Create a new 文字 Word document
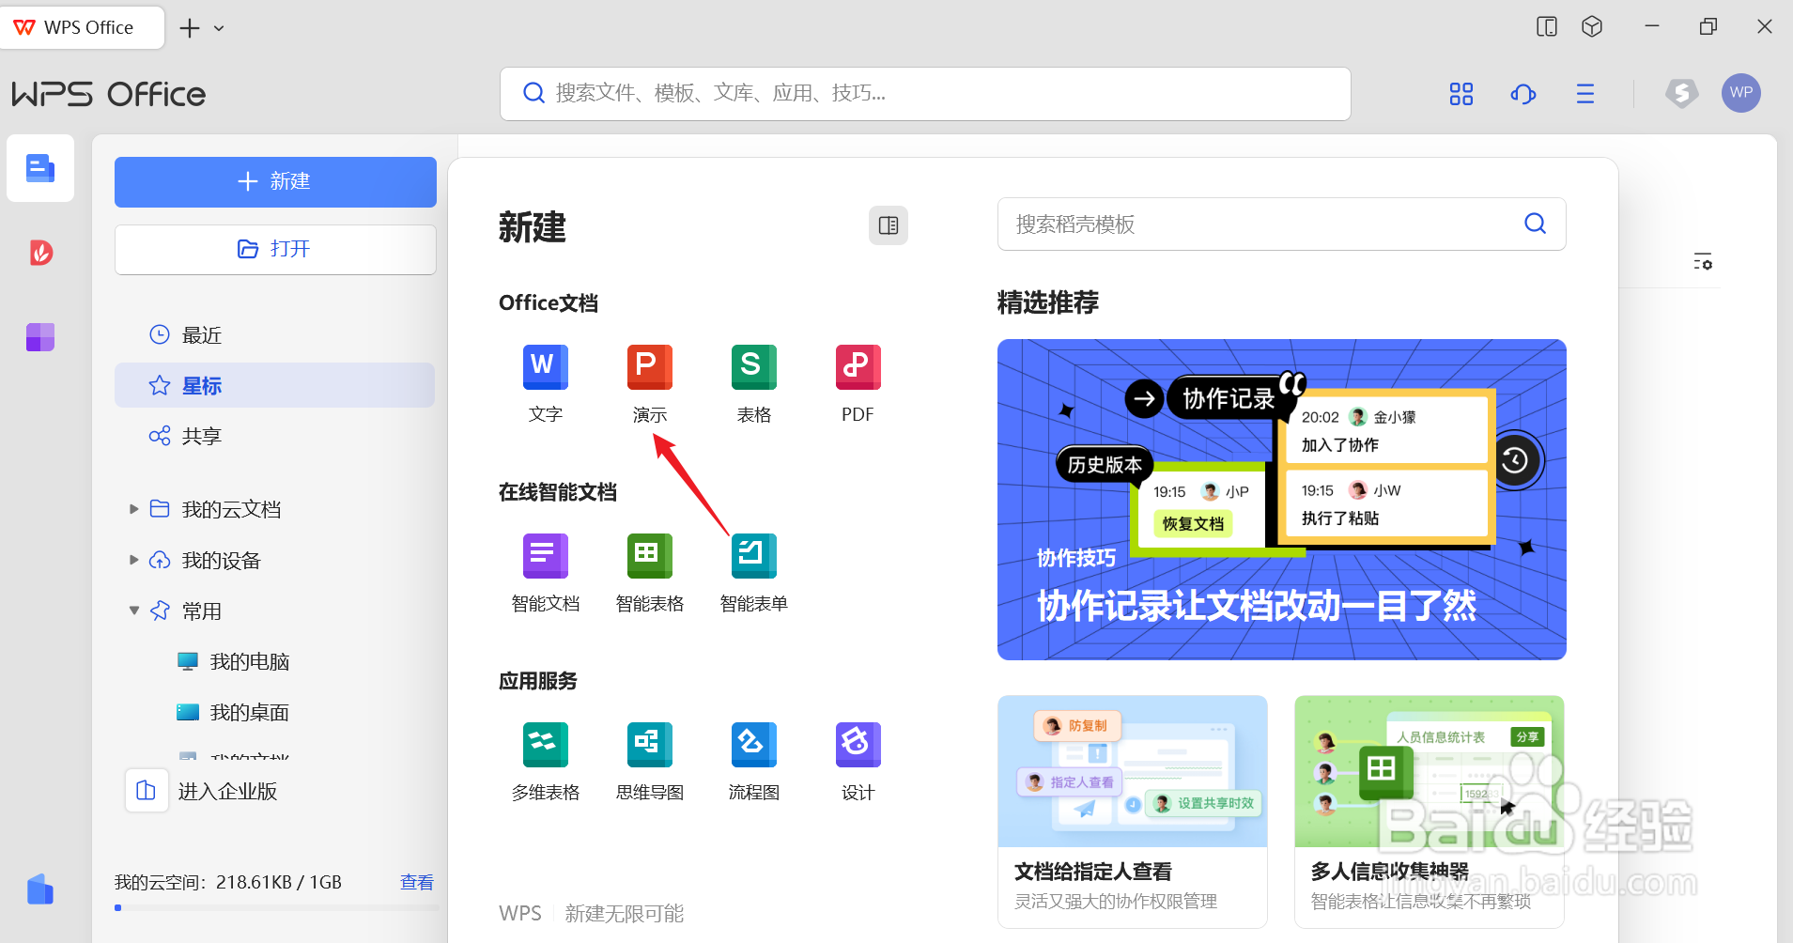The height and width of the screenshot is (943, 1793). coord(545,383)
